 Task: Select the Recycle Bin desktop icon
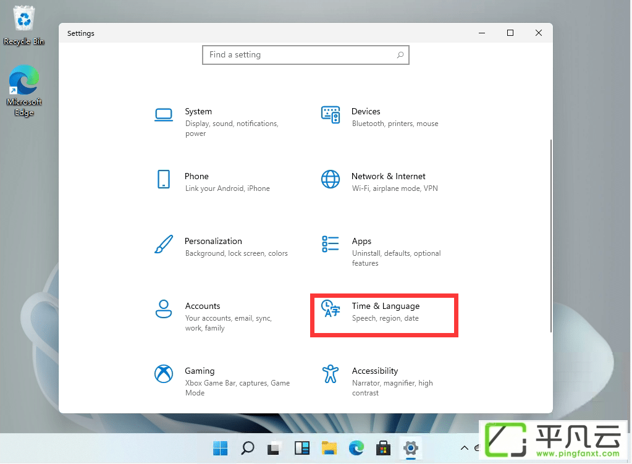[x=23, y=26]
